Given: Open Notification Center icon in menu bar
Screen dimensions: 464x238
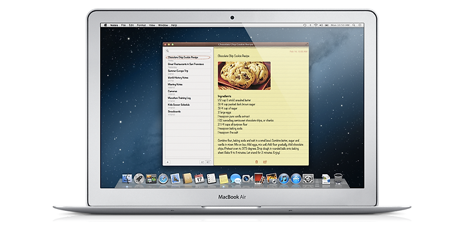Looking at the screenshot, I should (360, 25).
